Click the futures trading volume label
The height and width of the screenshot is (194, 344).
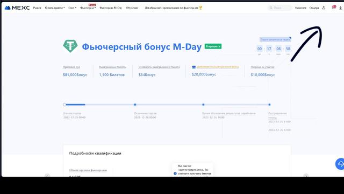88,170
